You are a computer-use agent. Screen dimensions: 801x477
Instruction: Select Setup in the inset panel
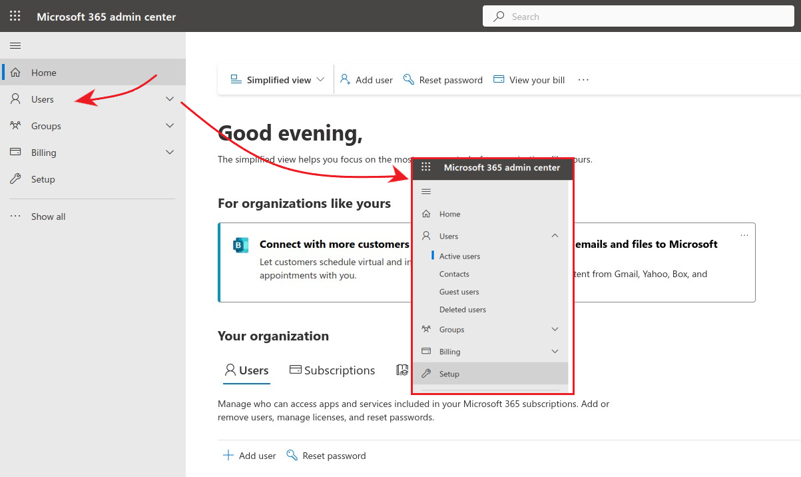coord(491,374)
